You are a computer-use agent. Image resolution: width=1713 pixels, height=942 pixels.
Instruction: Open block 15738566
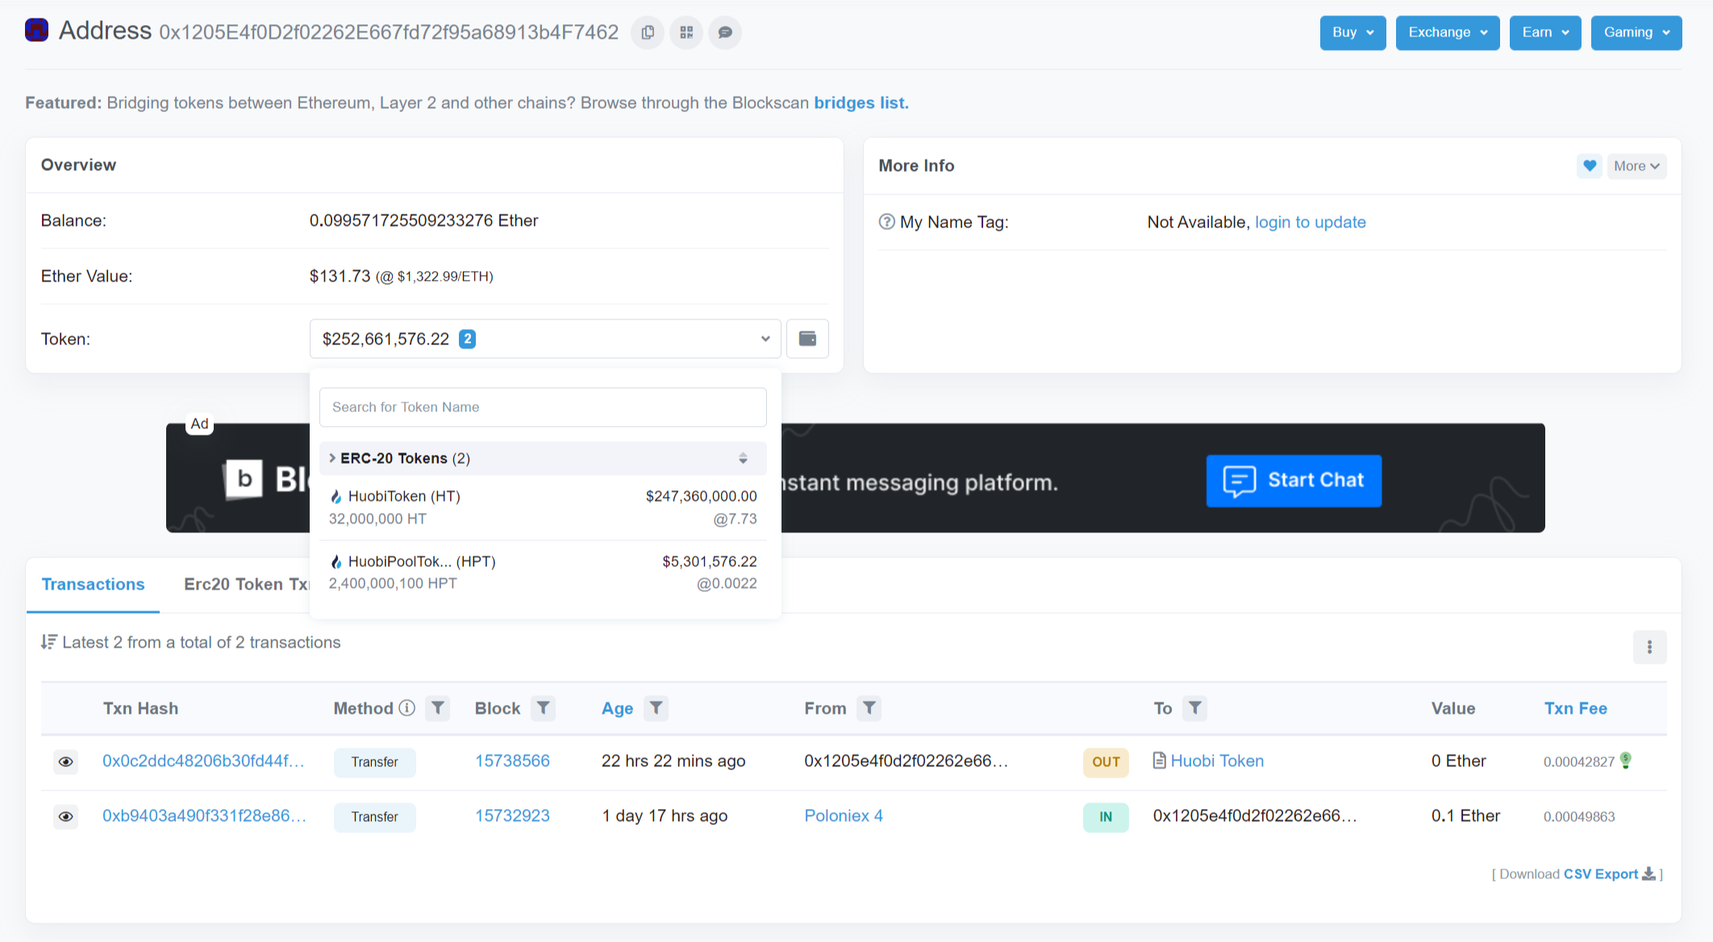click(512, 761)
